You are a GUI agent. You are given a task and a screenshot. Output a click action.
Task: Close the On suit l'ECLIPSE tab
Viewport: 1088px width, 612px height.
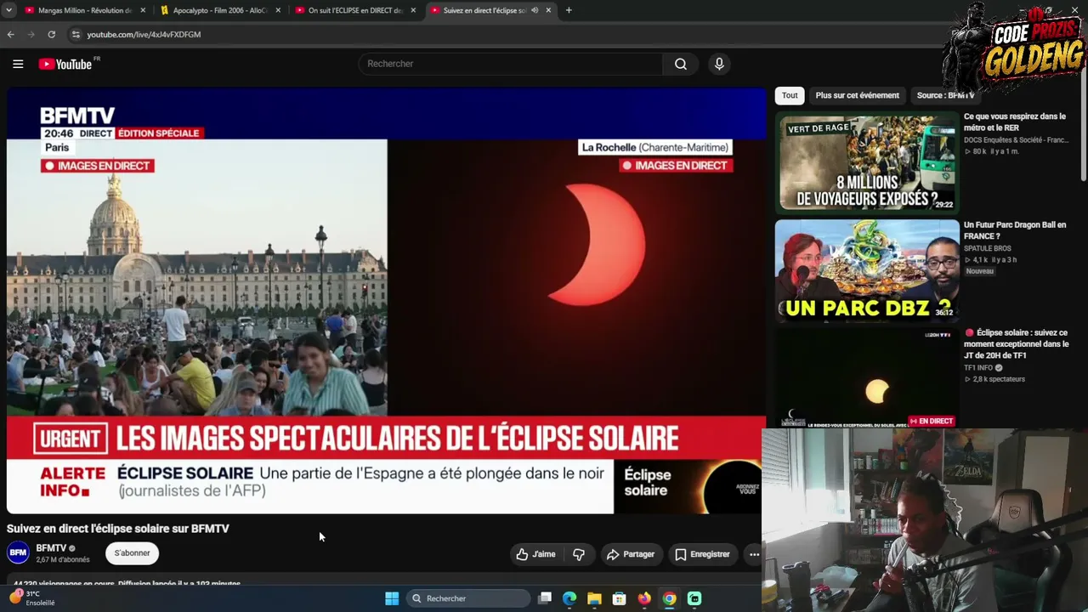tap(413, 10)
